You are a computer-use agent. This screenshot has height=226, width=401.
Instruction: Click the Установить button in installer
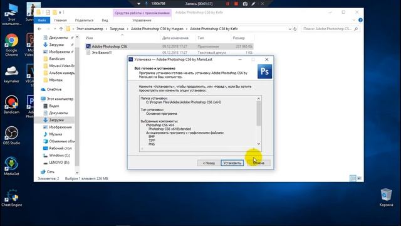coord(232,163)
